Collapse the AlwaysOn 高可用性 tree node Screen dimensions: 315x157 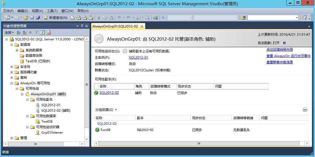click(12, 83)
